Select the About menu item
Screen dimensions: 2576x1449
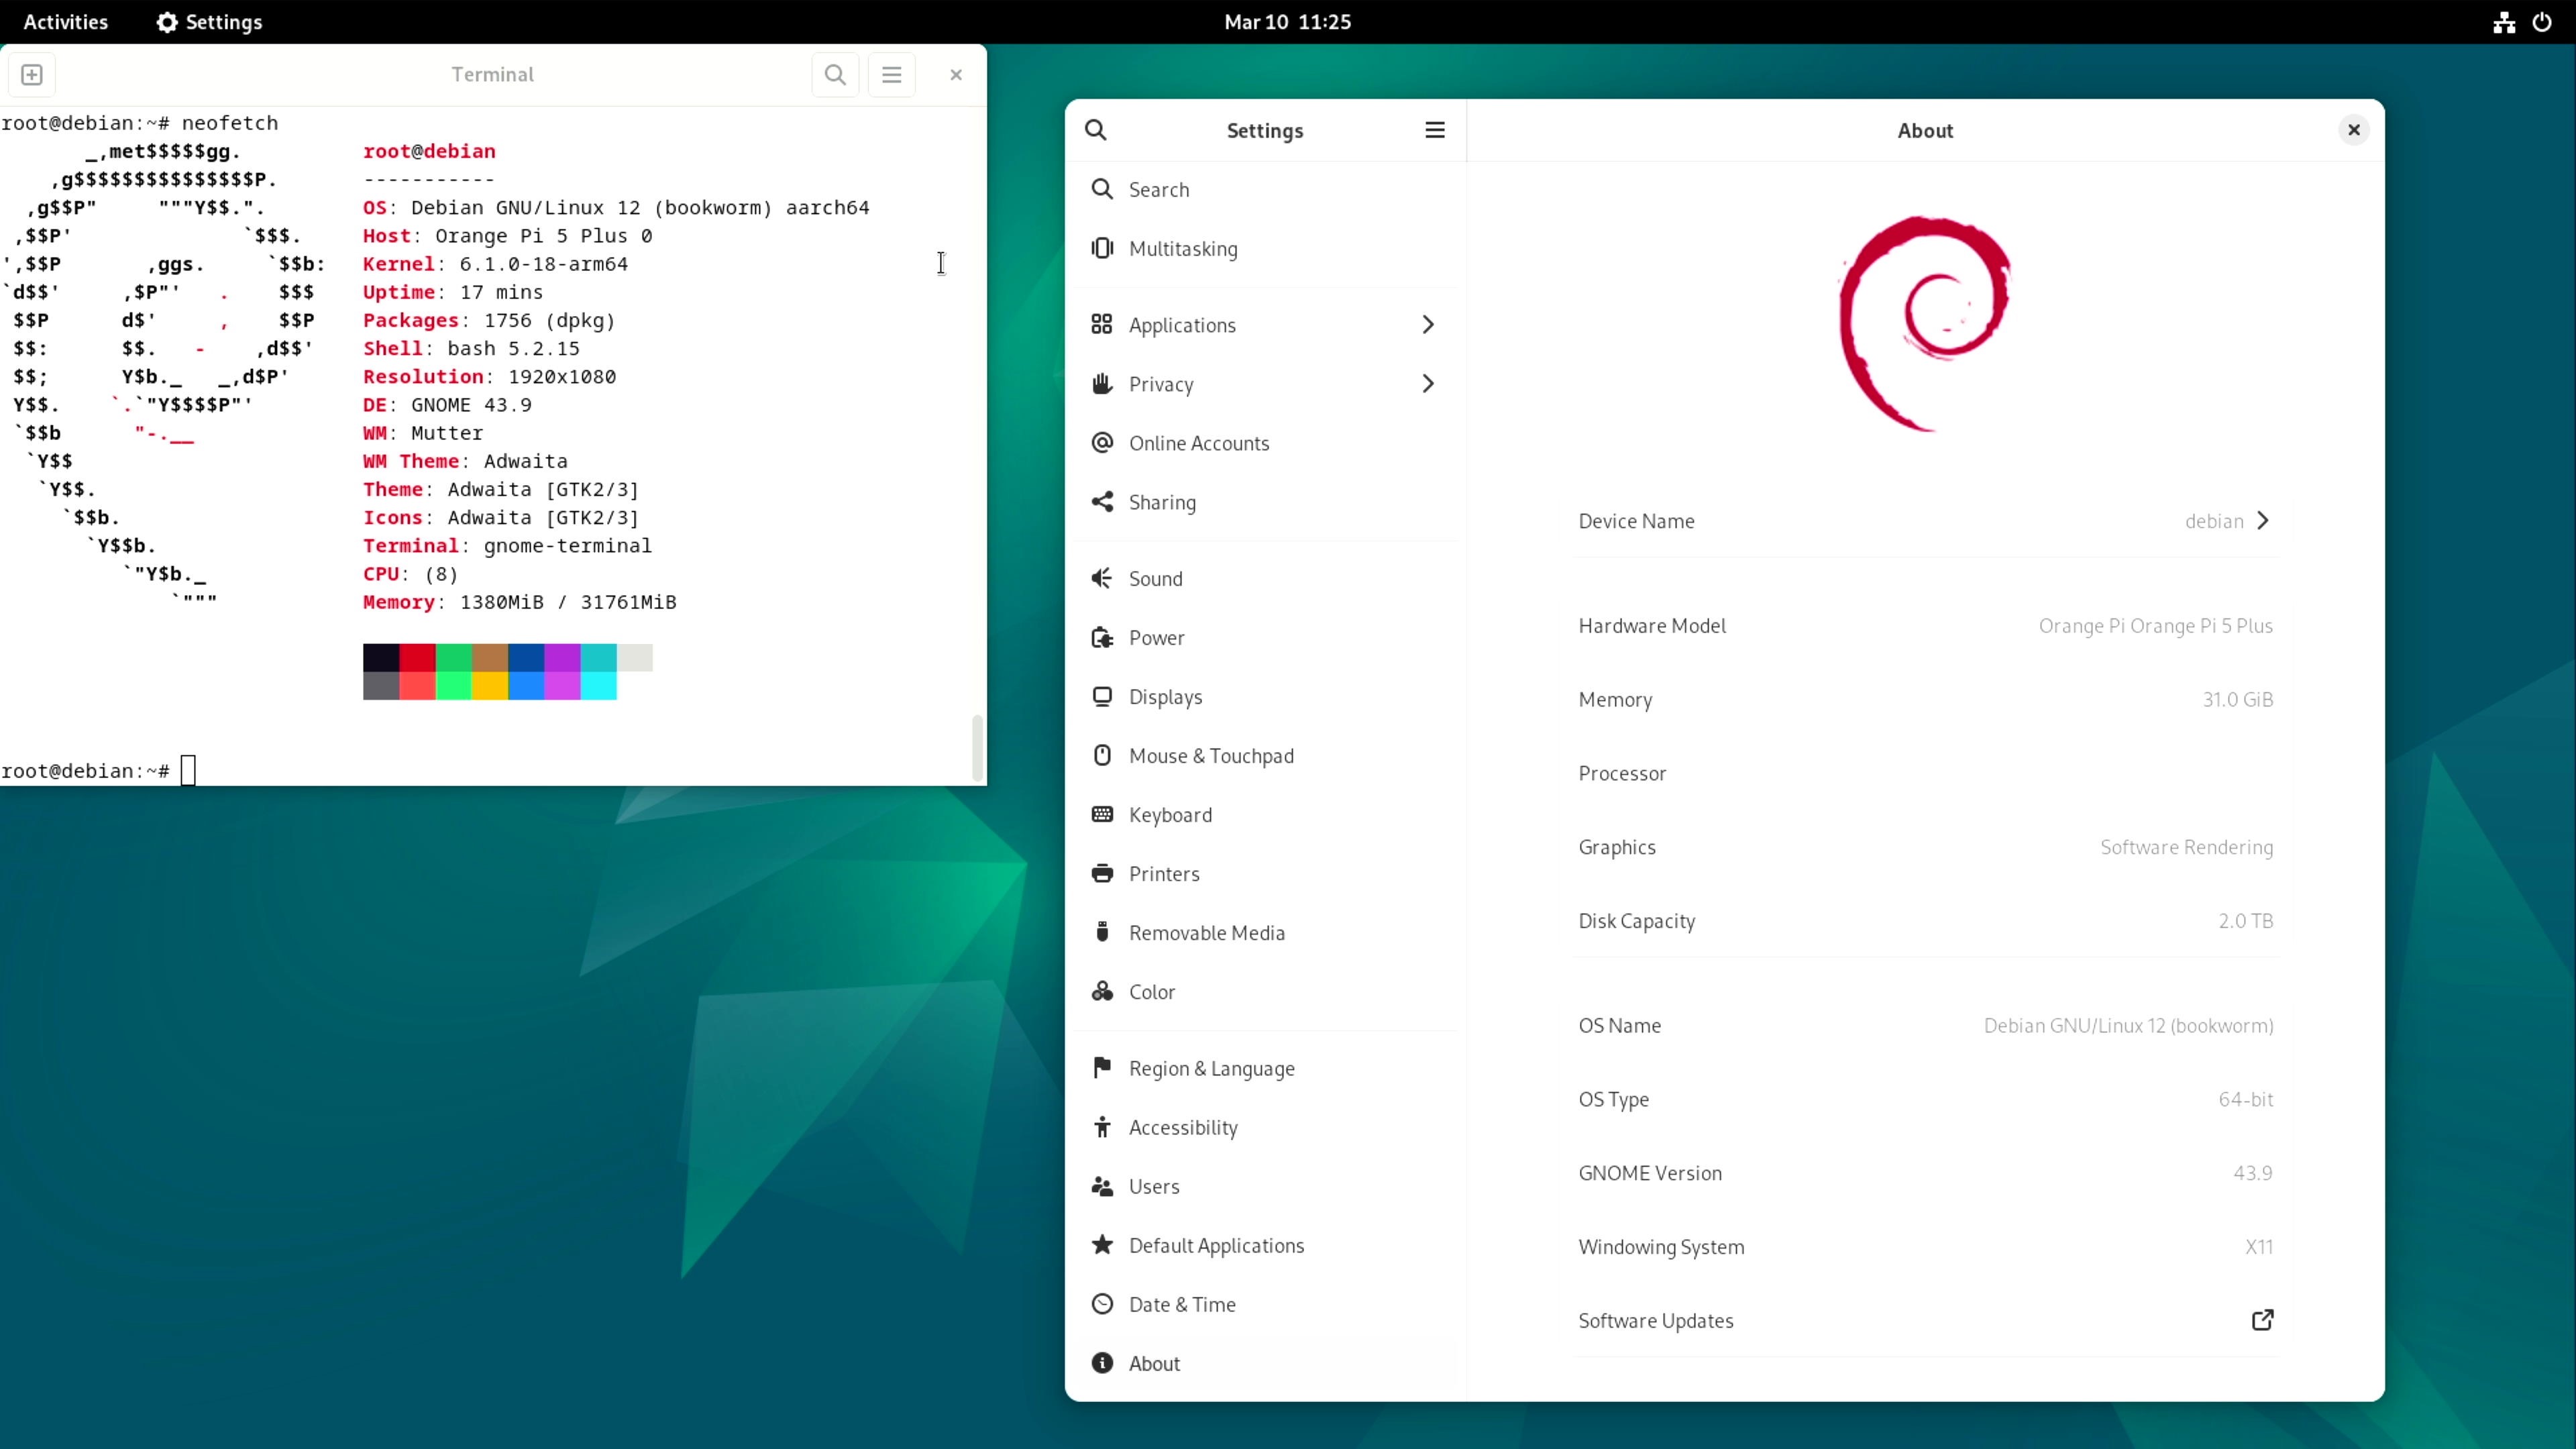1154,1362
